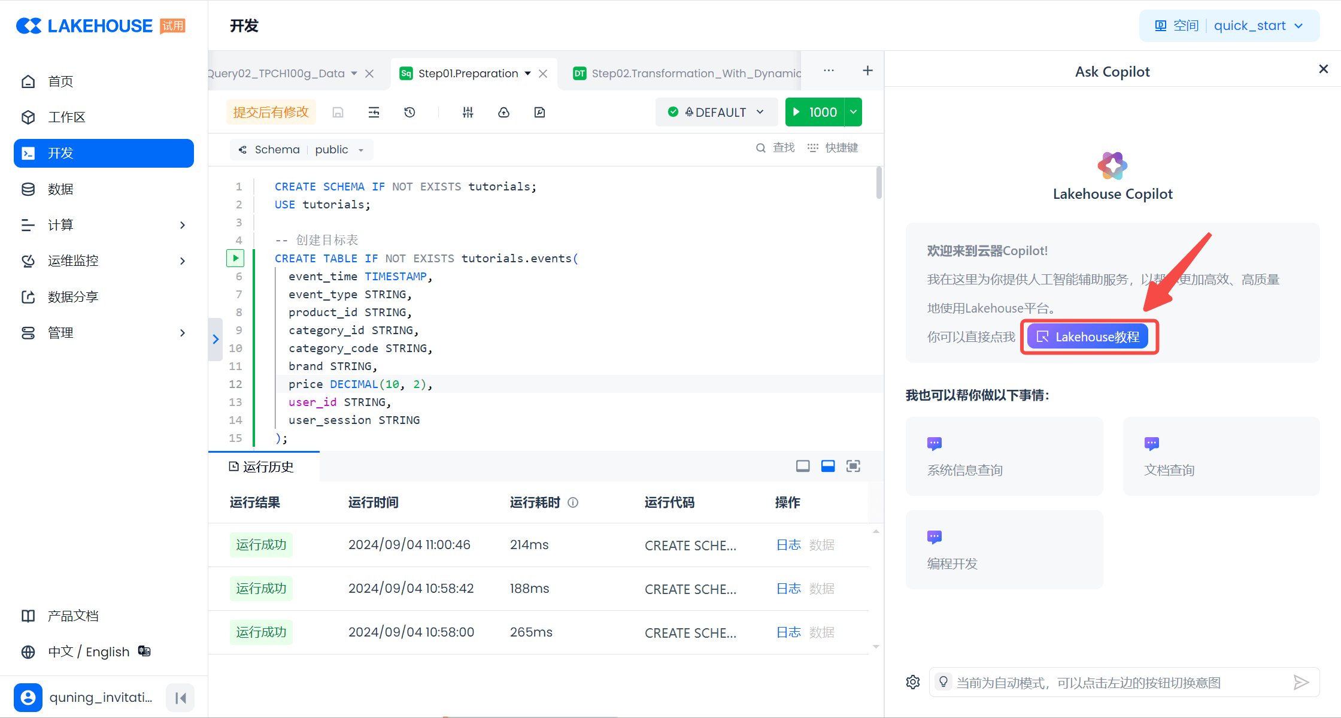
Task: Run the statement using the gutter play icon
Action: tap(235, 258)
